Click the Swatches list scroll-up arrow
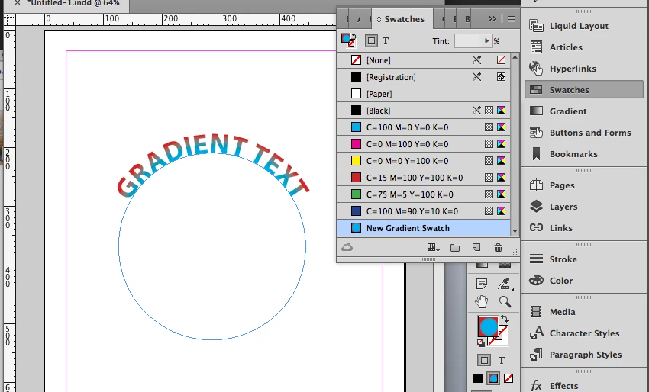This screenshot has height=392, width=649. click(x=515, y=56)
